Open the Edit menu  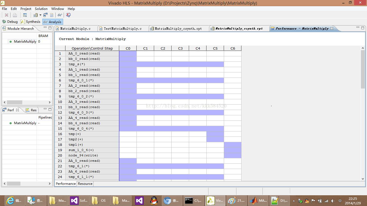point(14,9)
